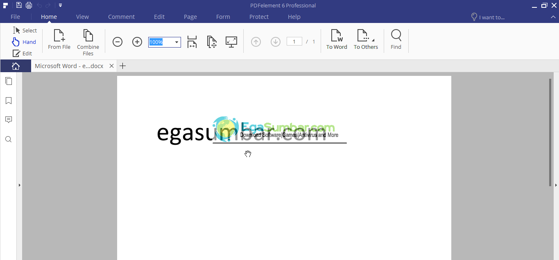This screenshot has height=260, width=559.
Task: Click the Save icon in title bar
Action: coord(19,5)
